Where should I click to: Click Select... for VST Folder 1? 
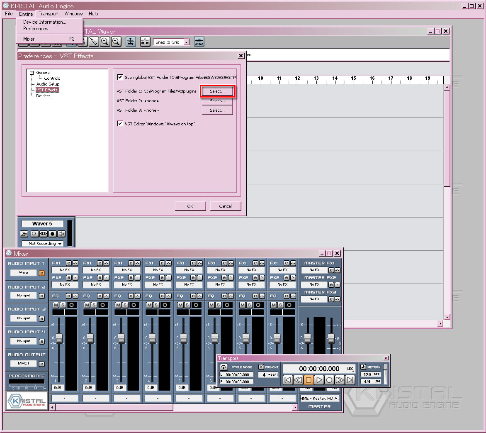217,91
